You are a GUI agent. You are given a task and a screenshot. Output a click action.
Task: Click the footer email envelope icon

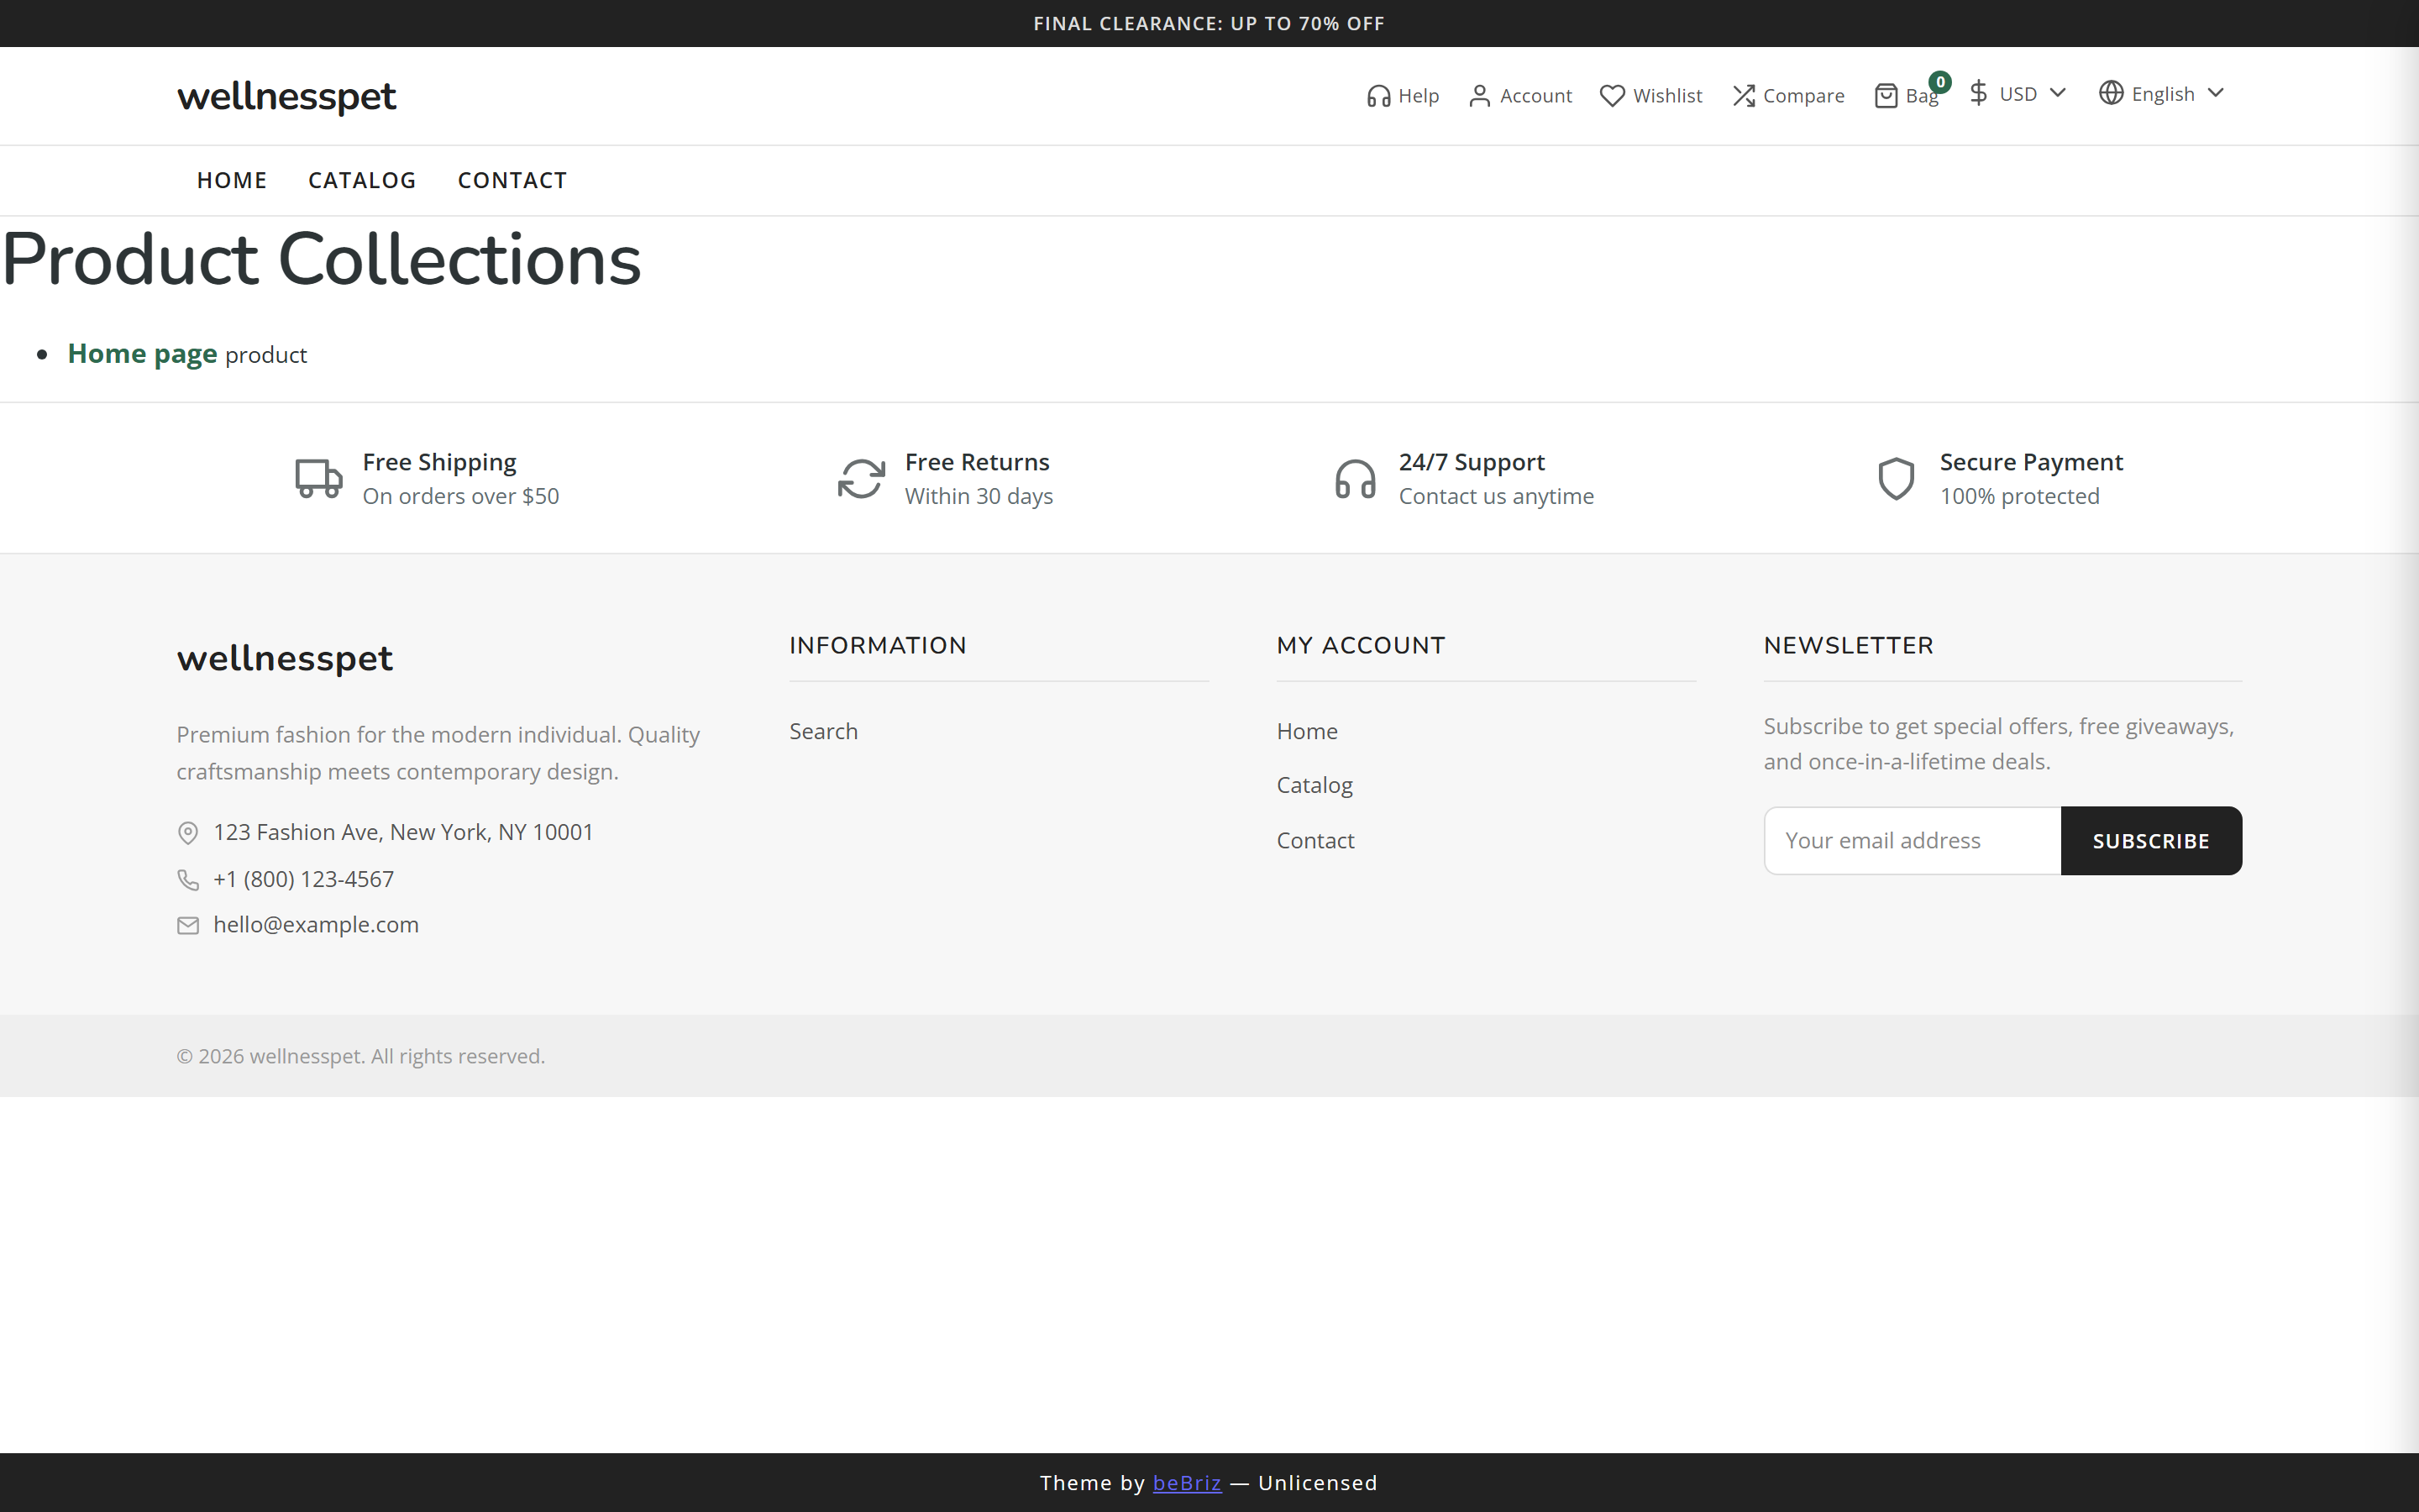pos(188,926)
